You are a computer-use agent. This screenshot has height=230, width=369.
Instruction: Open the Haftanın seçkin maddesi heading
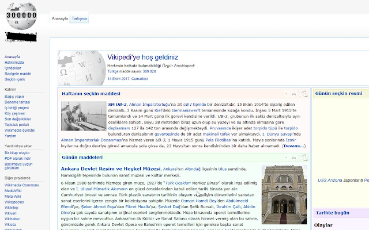click(91, 94)
